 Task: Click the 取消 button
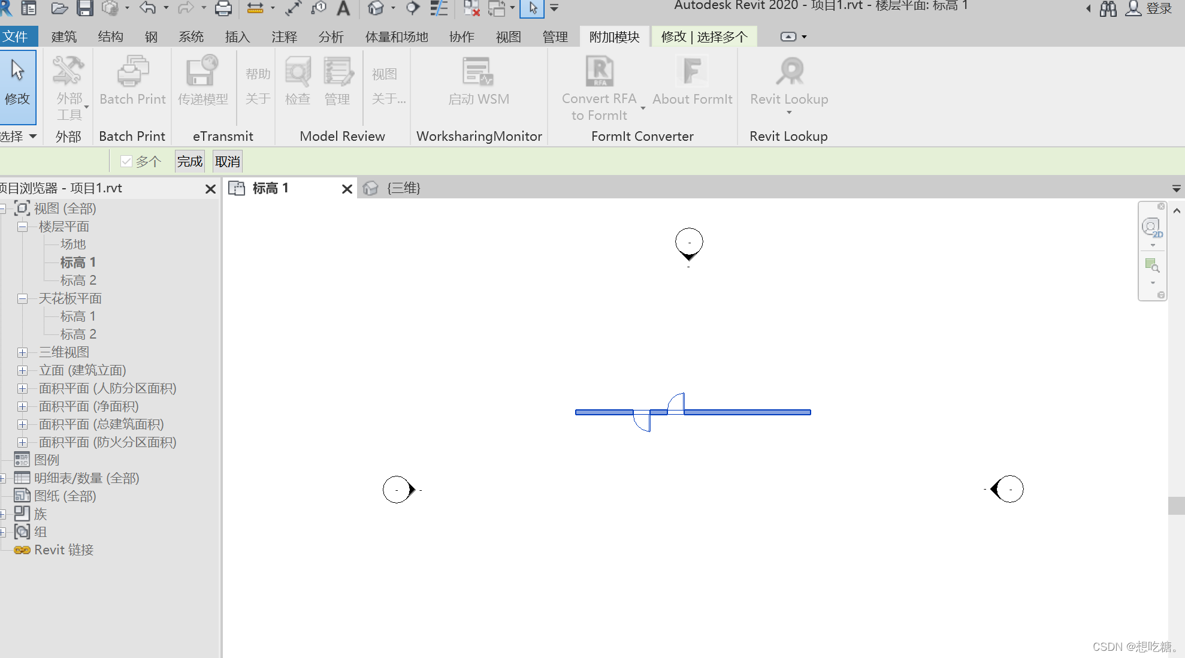pos(227,161)
